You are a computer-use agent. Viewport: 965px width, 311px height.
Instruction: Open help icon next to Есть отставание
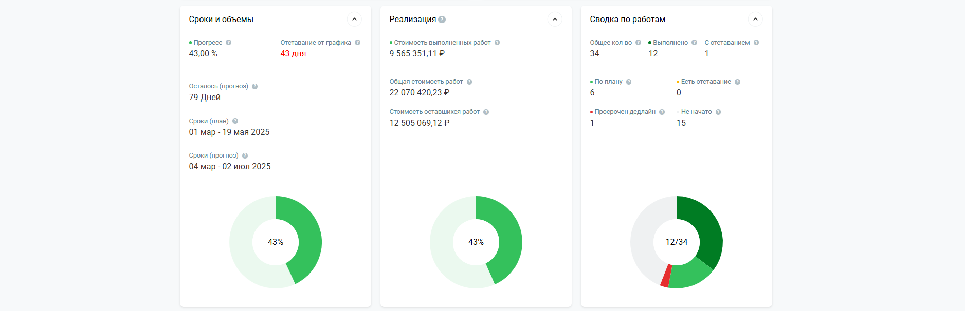(x=738, y=82)
